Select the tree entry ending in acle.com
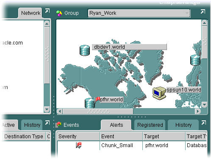This screenshot has height=159, width=211. click(x=11, y=43)
